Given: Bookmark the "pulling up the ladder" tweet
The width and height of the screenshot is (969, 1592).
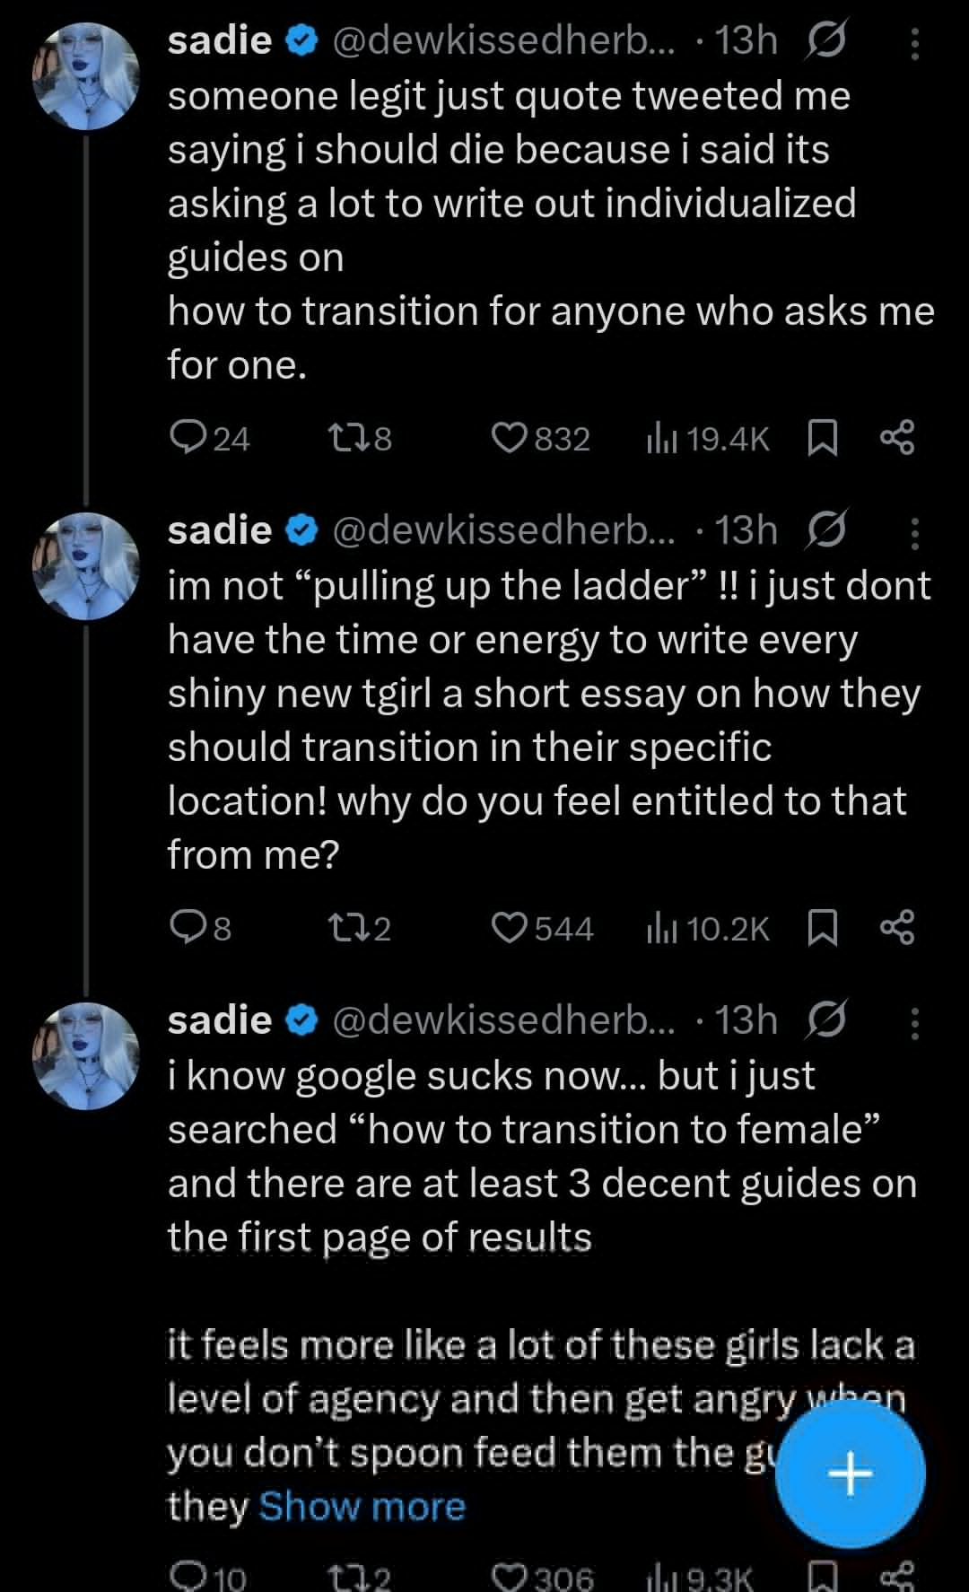Looking at the screenshot, I should click(x=822, y=928).
